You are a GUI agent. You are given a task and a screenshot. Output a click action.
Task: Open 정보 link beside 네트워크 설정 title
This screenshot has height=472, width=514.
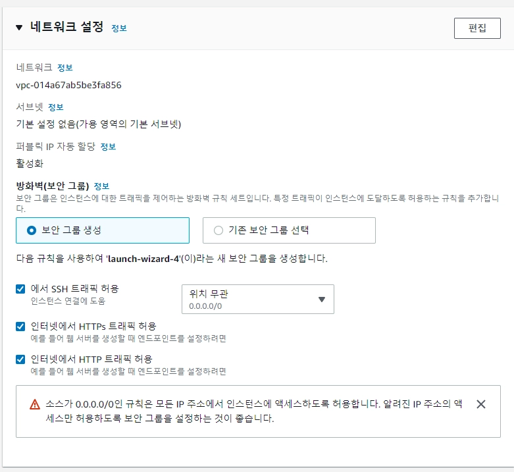(118, 28)
